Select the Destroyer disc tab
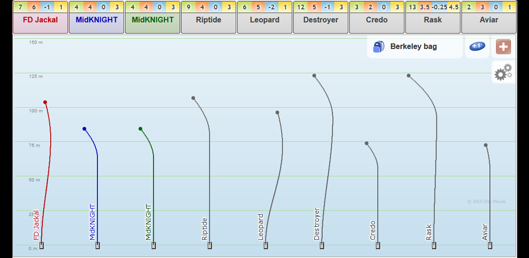Screen dimensions: 529x258 (x=320, y=23)
